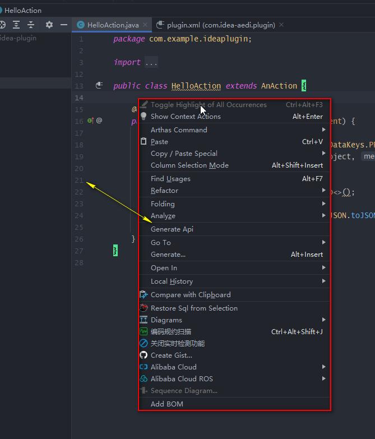This screenshot has height=439, width=375.
Task: Click the Expand All icon in project toolbar
Action: (16, 25)
